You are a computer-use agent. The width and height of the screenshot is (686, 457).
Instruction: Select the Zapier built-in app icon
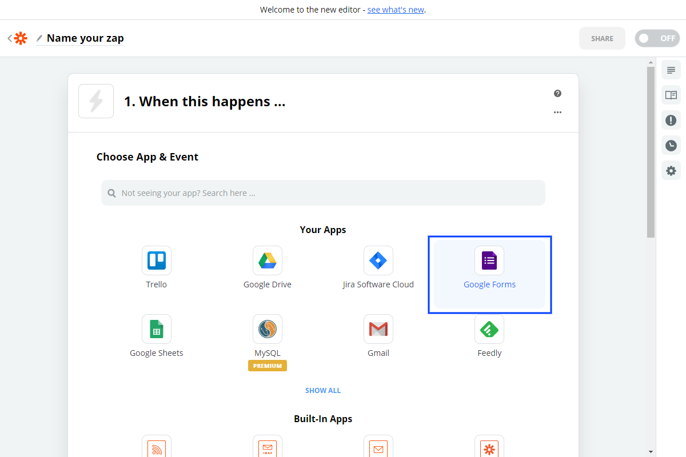[x=489, y=446]
